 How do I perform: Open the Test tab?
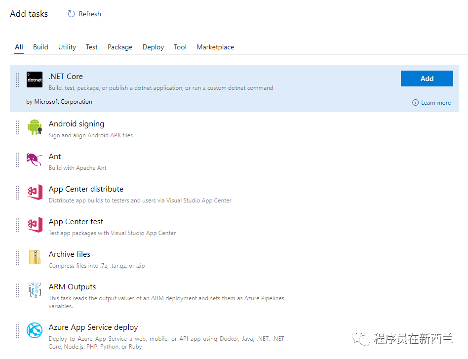coord(92,47)
